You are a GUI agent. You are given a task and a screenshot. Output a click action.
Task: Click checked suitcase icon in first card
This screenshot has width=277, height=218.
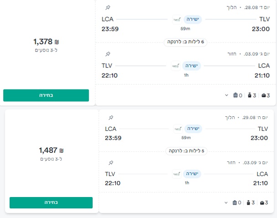235,95
